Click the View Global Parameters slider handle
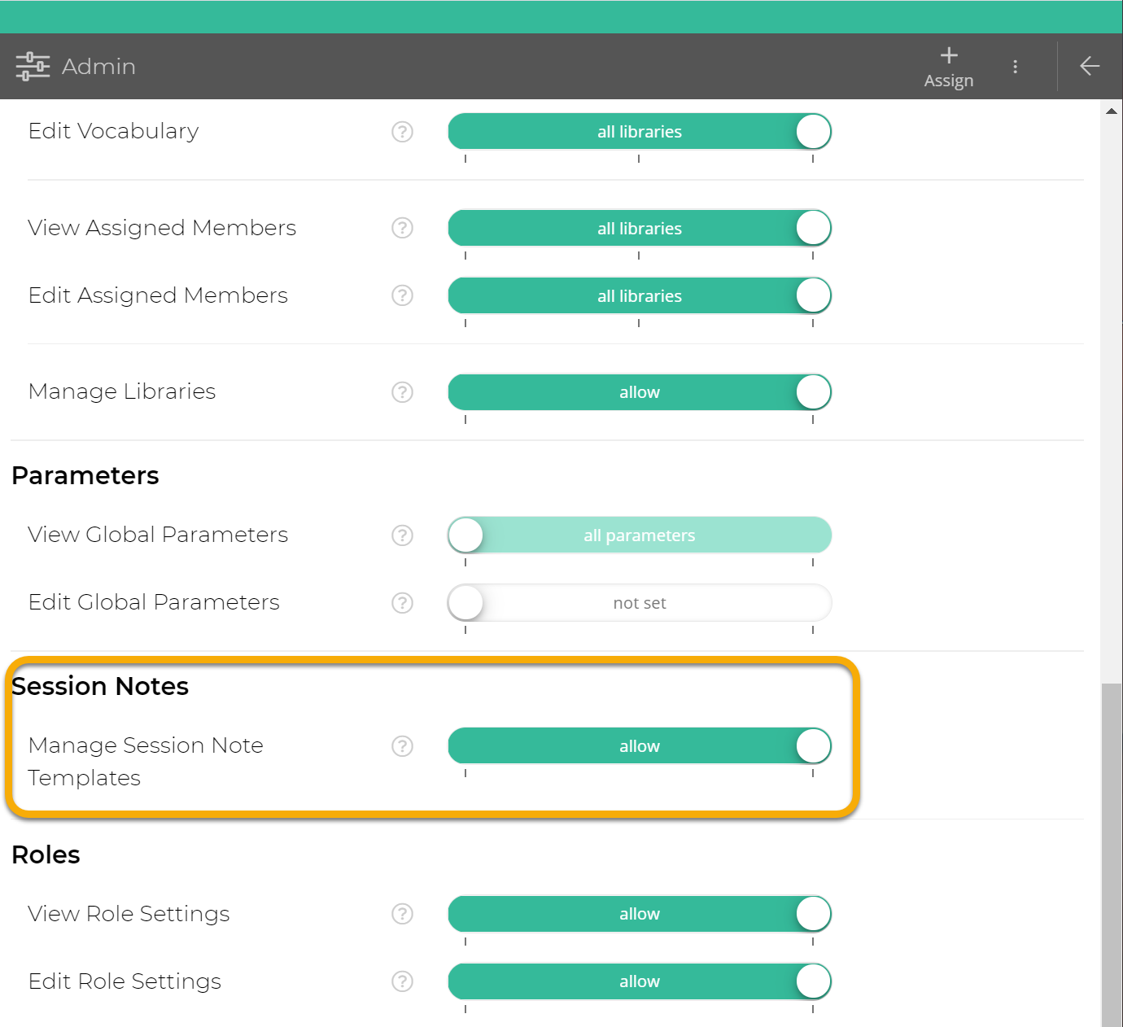This screenshot has width=1123, height=1027. [466, 535]
